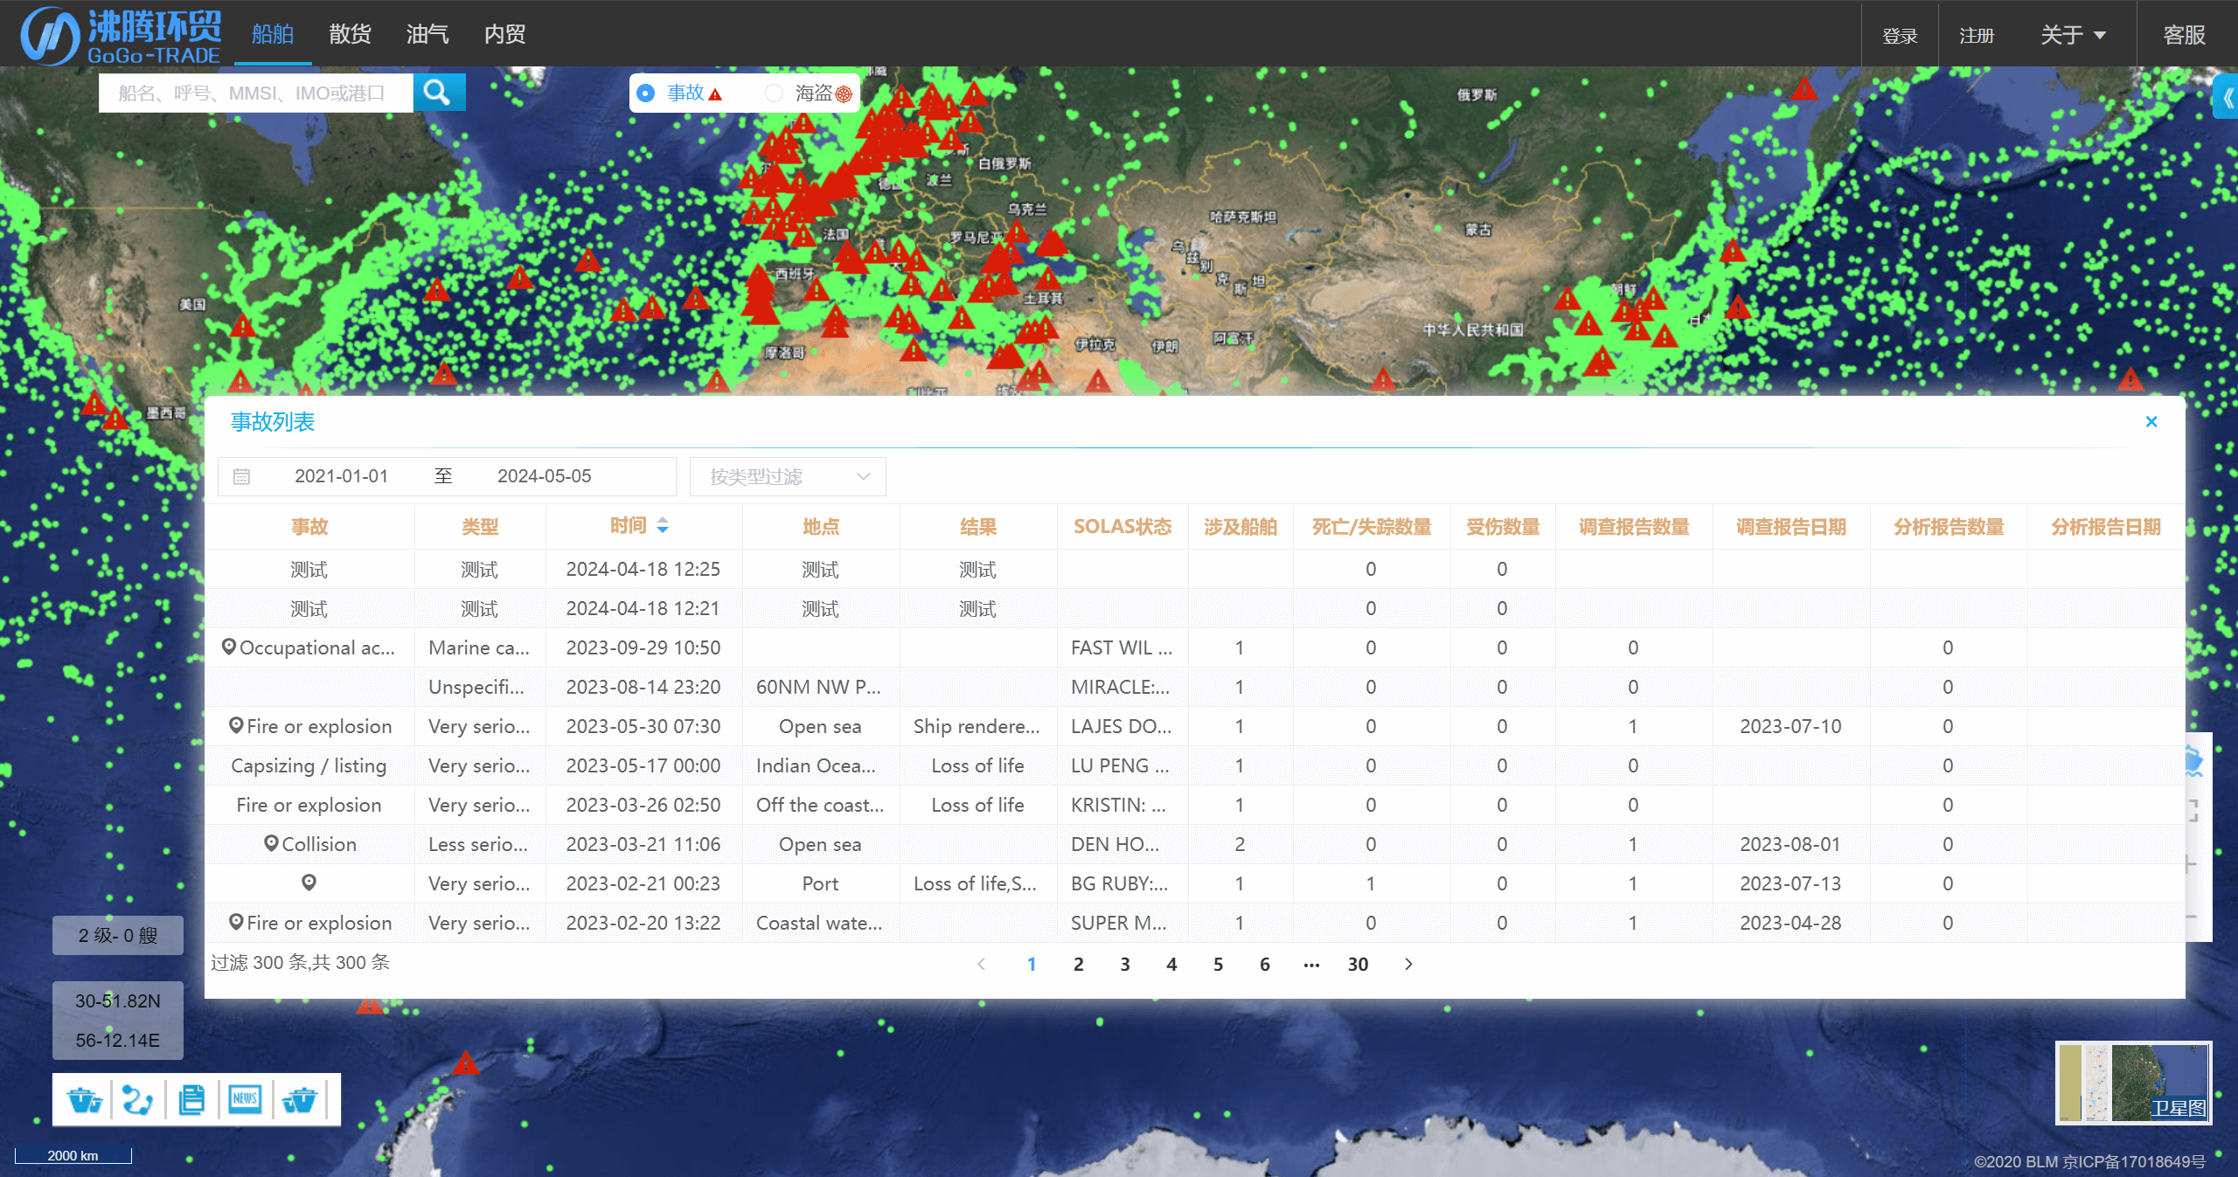2238x1177 pixels.
Task: Click the calendar icon in the date range
Action: point(241,476)
